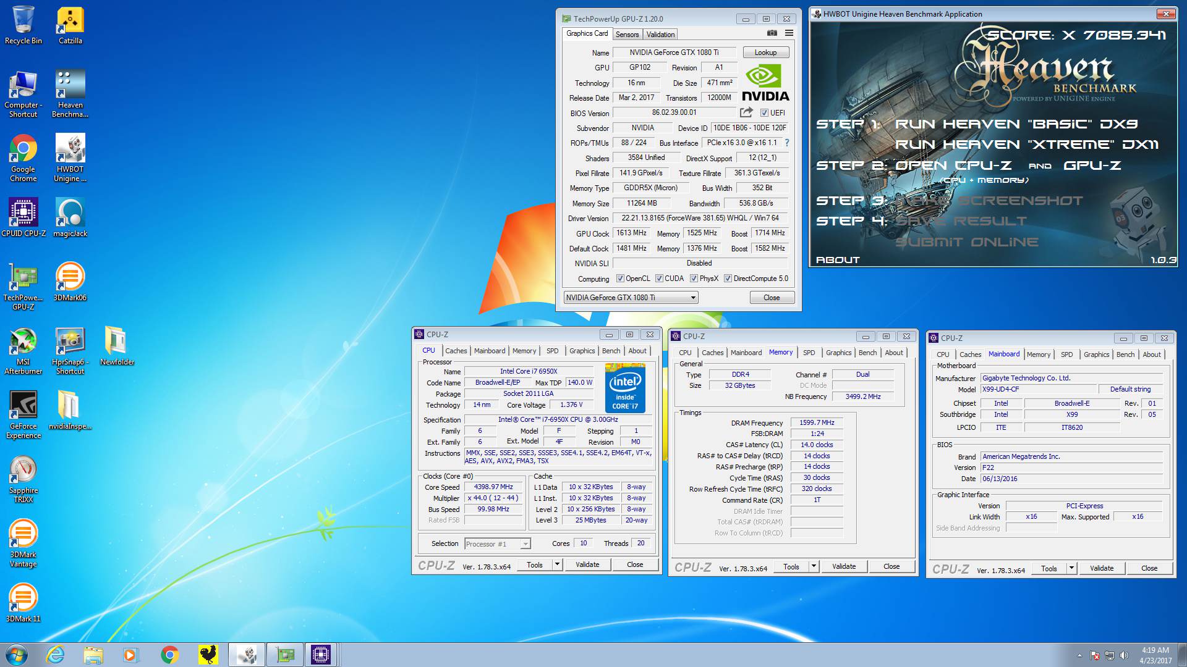Switch to Sensors tab in GPU-Z
This screenshot has width=1187, height=667.
(627, 35)
